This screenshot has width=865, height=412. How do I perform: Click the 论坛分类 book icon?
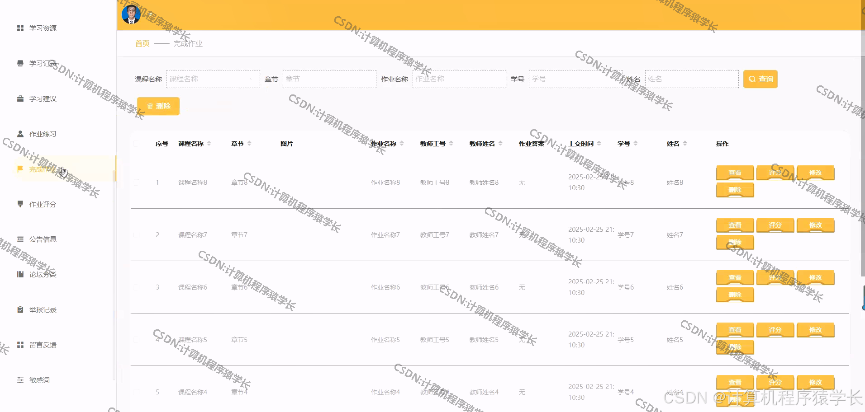(x=20, y=274)
